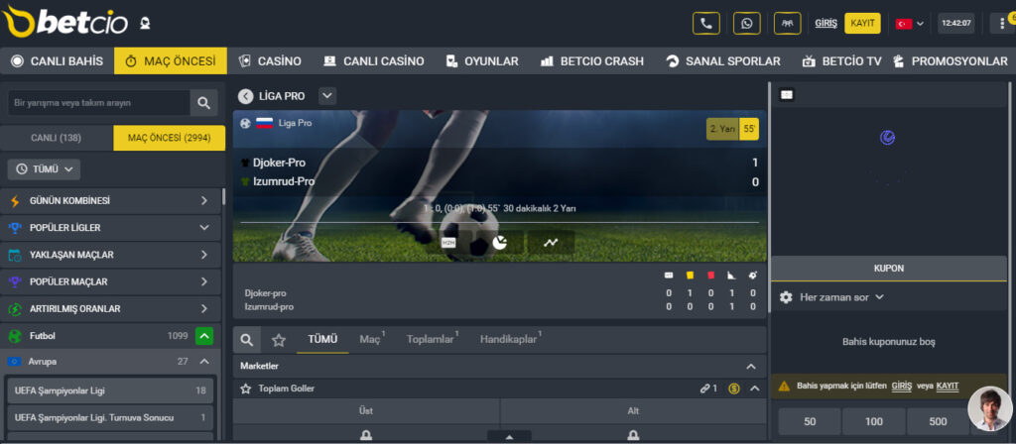
Task: Open the coupon settings gear icon
Action: tap(786, 297)
